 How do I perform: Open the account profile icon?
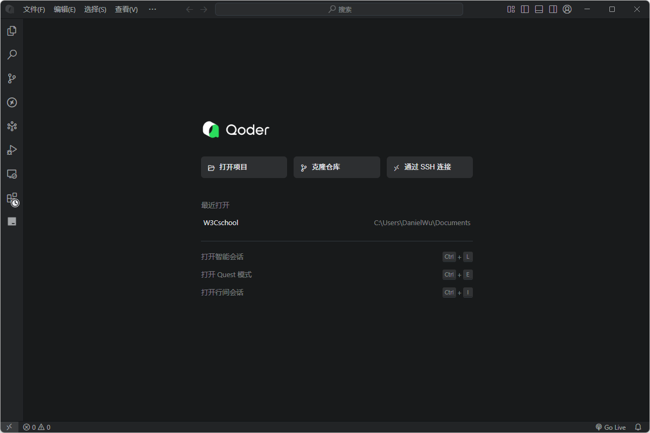567,9
